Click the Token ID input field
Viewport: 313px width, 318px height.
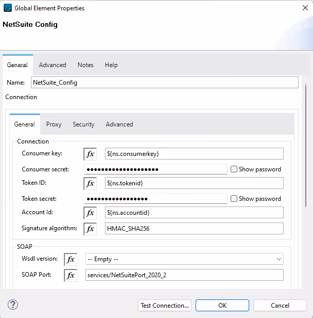click(194, 183)
